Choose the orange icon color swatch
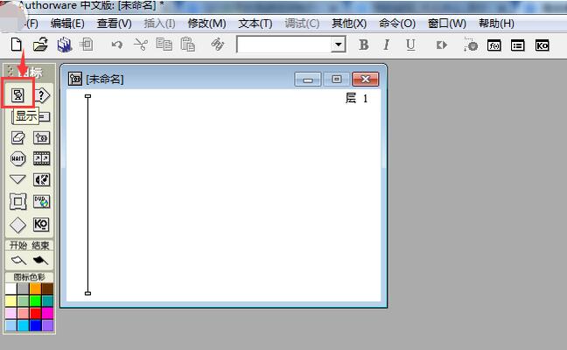This screenshot has width=567, height=350. (x=35, y=289)
